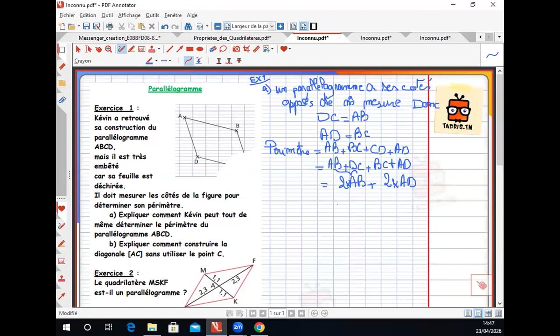Expand the pen color dropdown arrow
Viewport: 560px width, 336px height.
[156, 61]
